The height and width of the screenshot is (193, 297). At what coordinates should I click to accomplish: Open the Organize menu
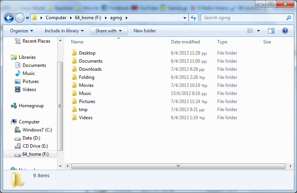(x=21, y=31)
